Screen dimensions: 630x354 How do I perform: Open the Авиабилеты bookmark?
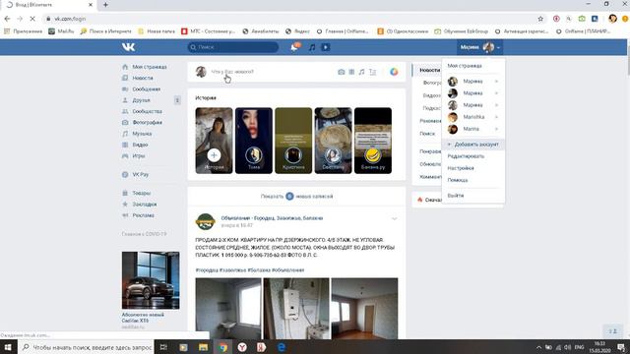point(261,31)
